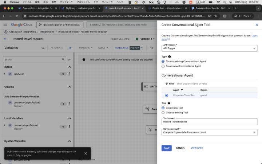Image resolution: width=262 pixels, height=164 pixels.
Task: Open a new browser tab with plus icon
Action: coord(236,8)
